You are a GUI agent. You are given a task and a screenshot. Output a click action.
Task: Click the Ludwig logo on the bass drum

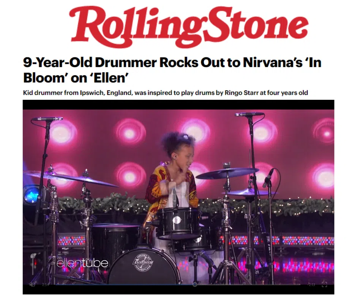[143, 262]
